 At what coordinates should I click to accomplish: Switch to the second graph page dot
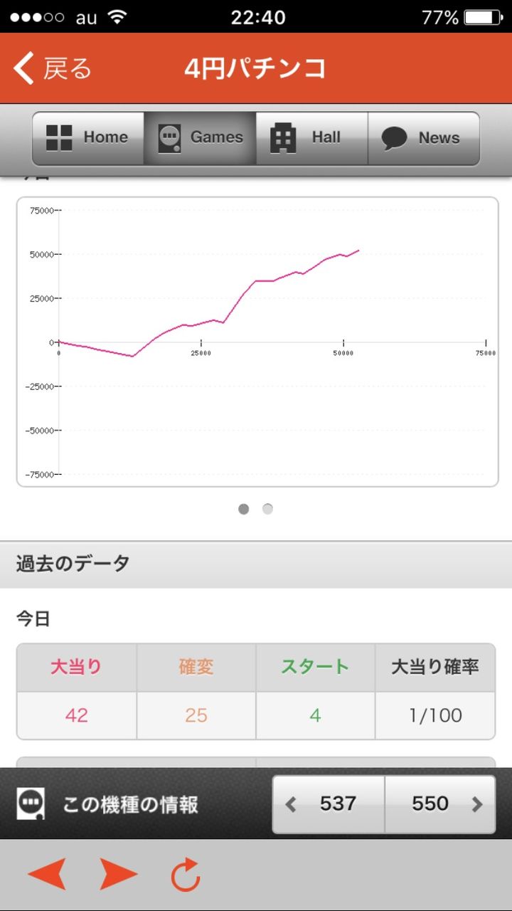click(267, 509)
